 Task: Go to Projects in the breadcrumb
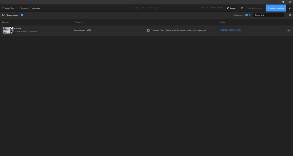coord(24,8)
